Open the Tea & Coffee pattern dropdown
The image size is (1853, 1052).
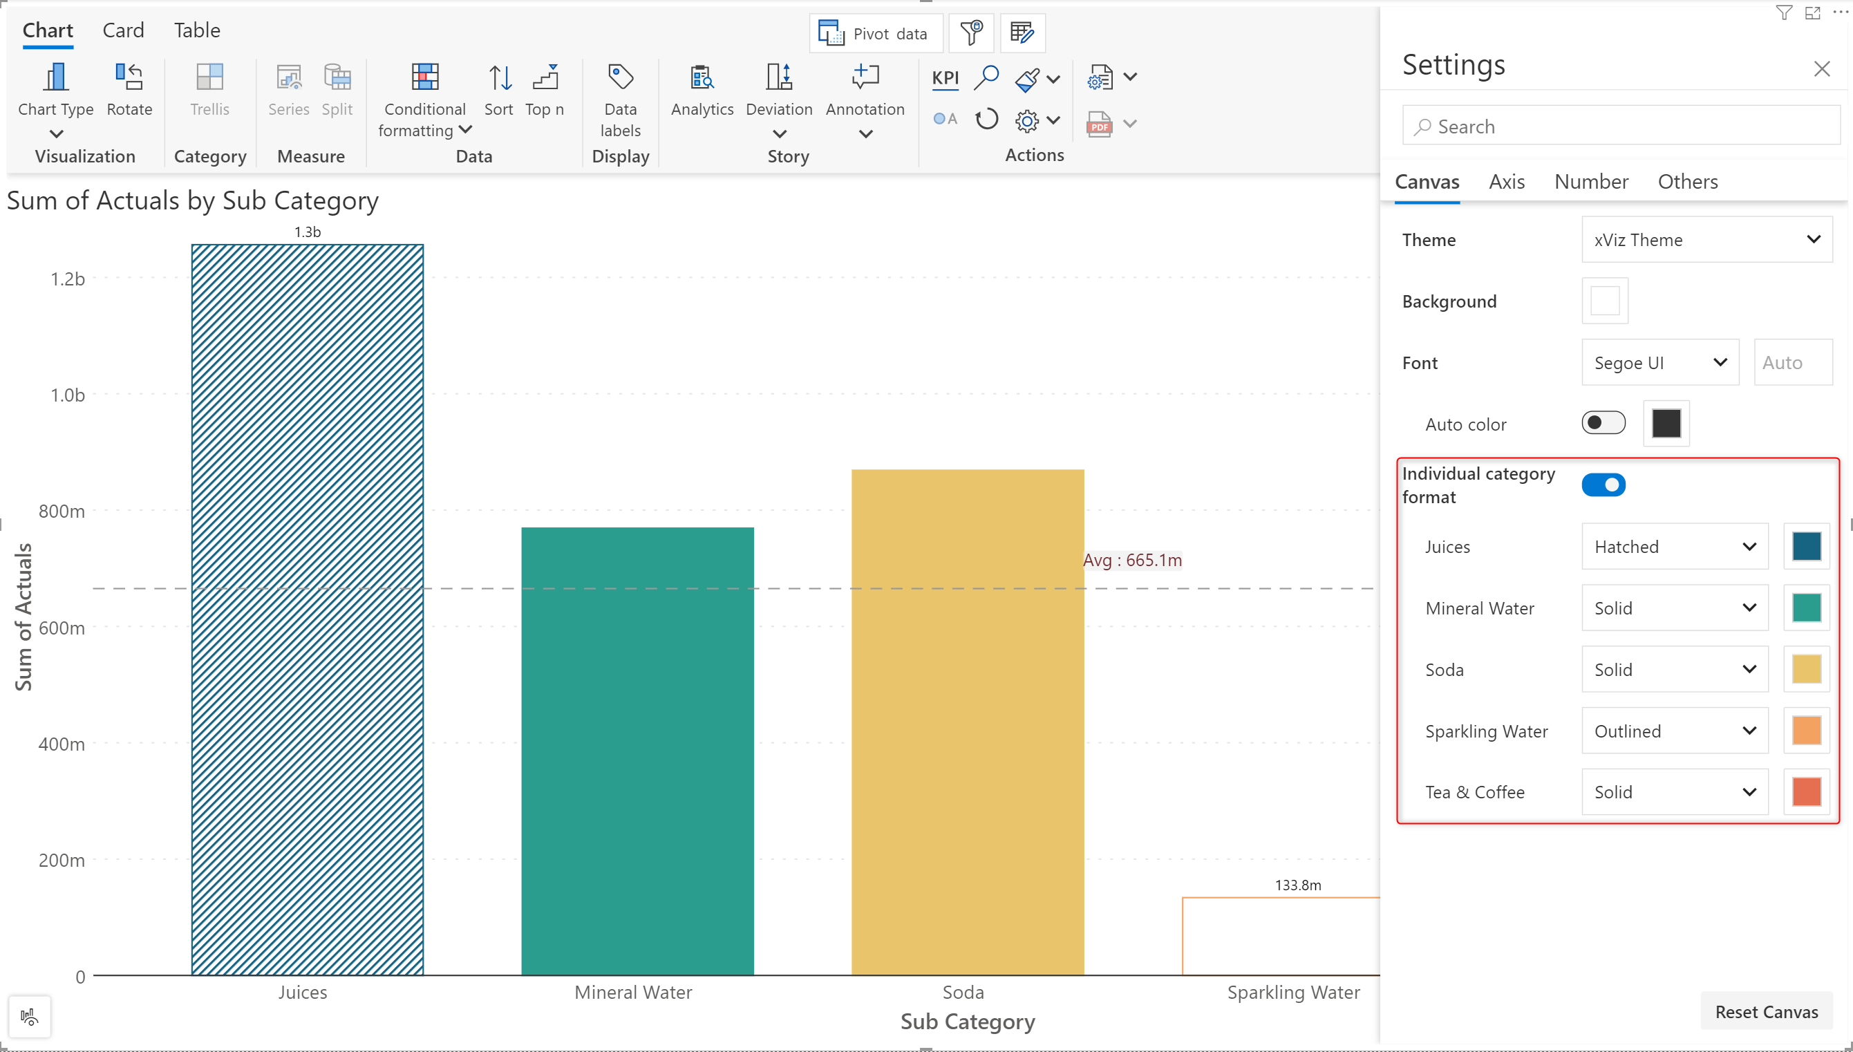[1675, 792]
